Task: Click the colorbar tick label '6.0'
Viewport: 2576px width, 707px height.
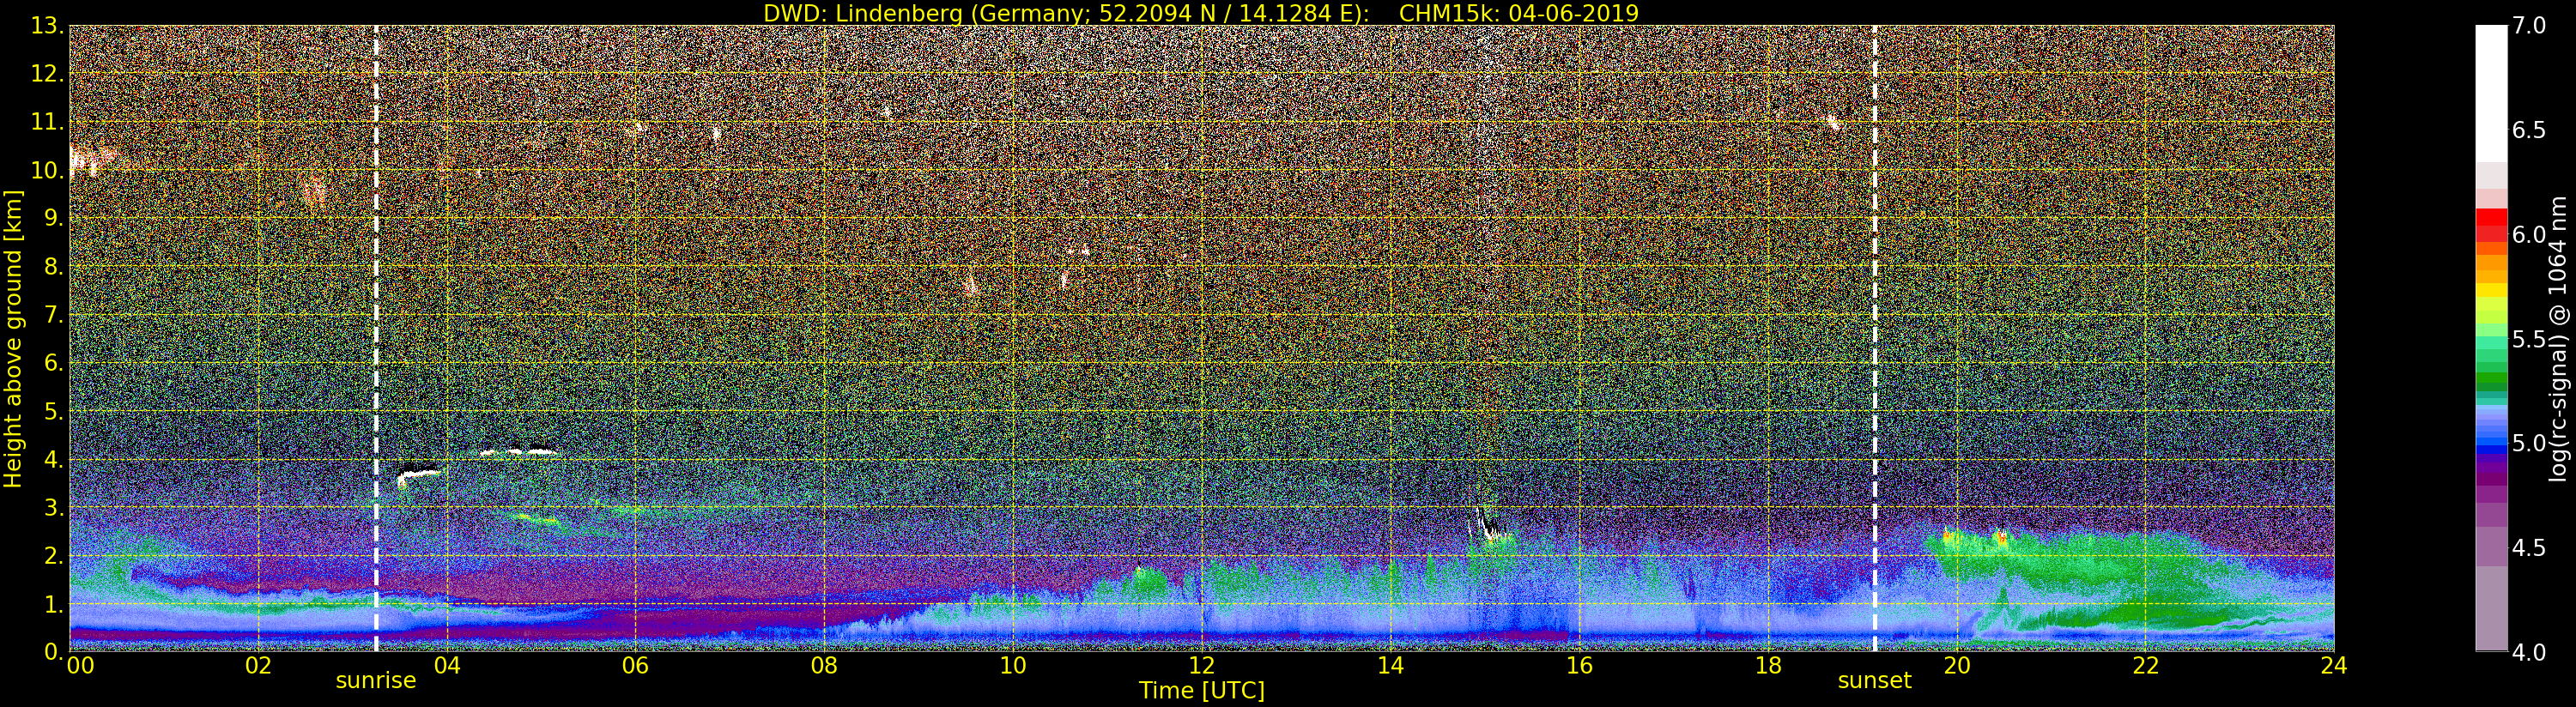Action: coord(2529,234)
